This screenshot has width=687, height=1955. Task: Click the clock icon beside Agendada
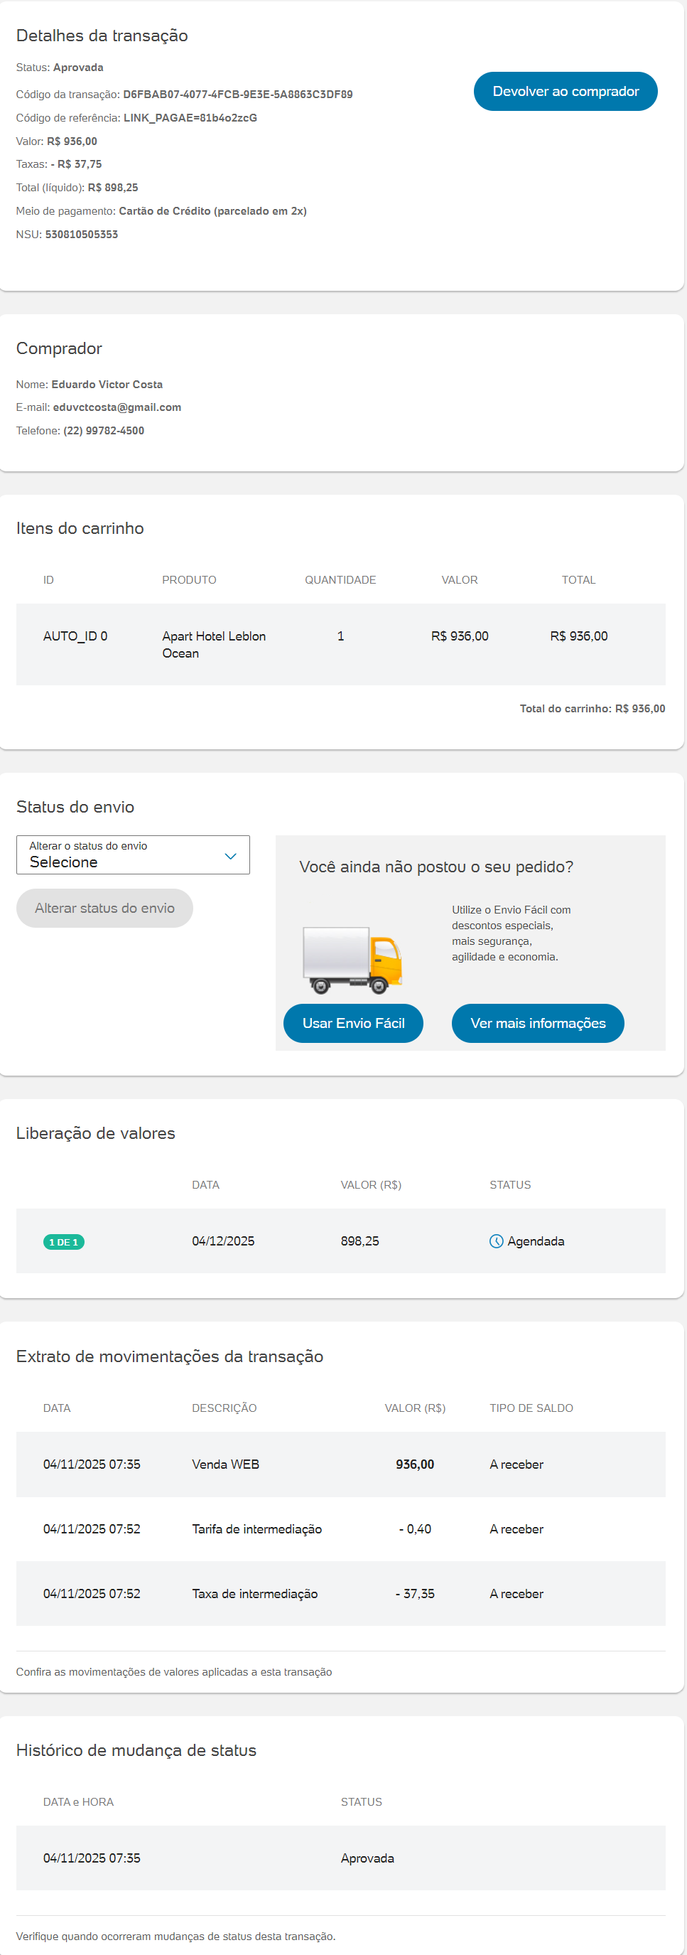pyautogui.click(x=497, y=1241)
